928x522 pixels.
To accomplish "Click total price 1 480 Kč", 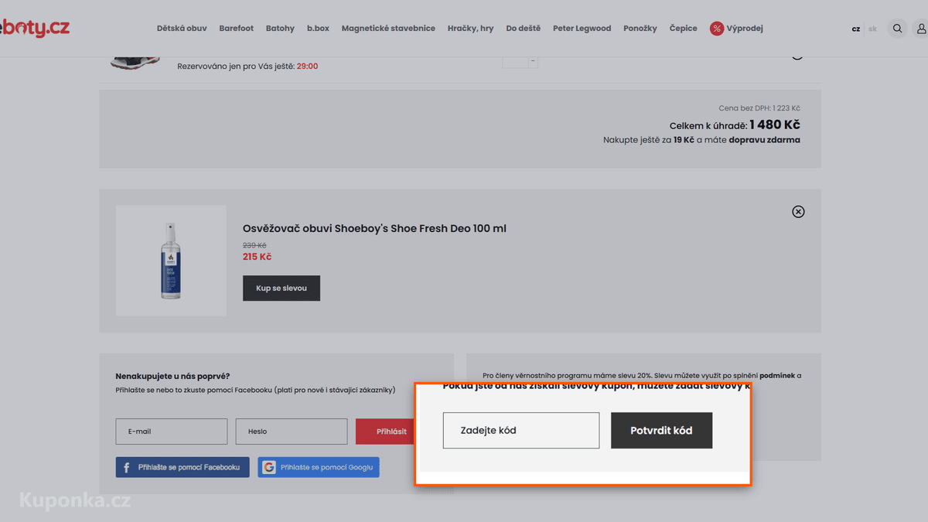I will [775, 125].
